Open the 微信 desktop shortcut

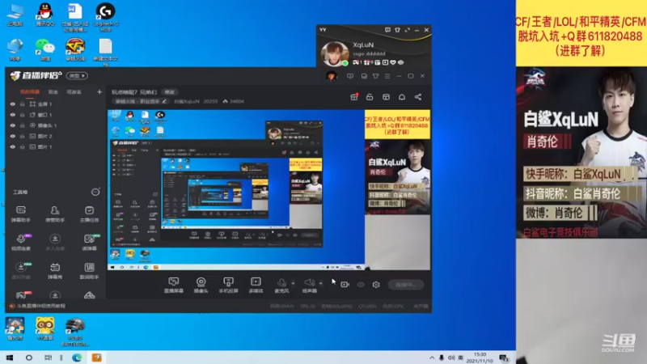point(45,50)
